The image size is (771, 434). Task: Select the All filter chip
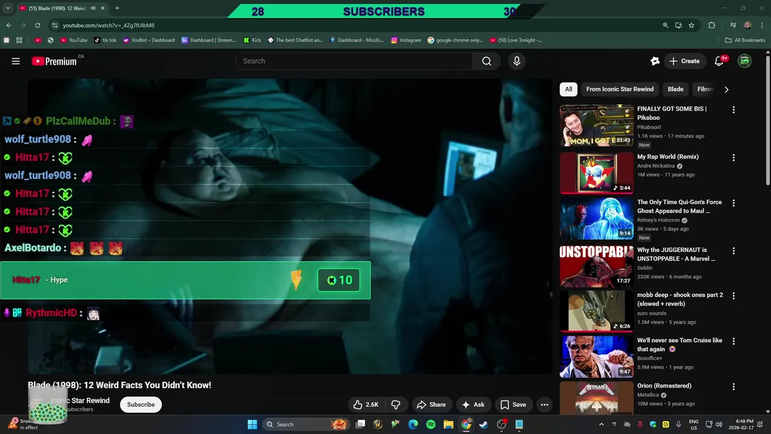[x=568, y=89]
